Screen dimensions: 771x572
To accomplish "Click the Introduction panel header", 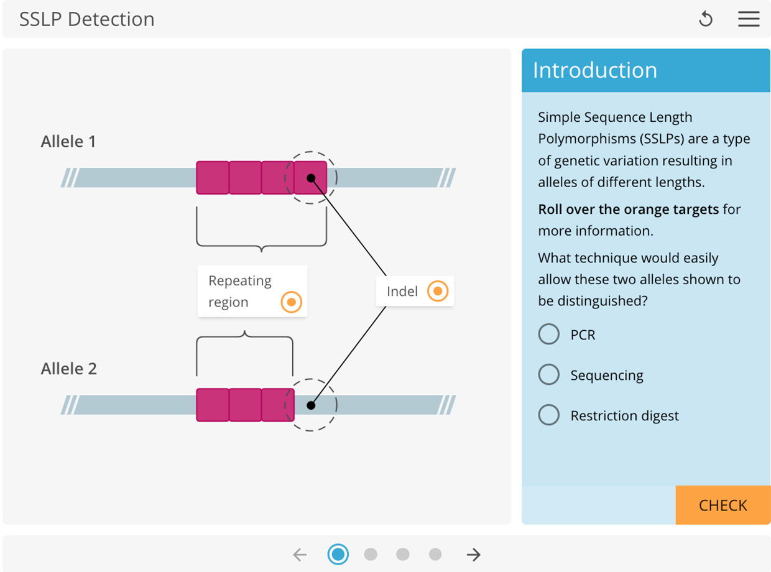I will [x=594, y=70].
